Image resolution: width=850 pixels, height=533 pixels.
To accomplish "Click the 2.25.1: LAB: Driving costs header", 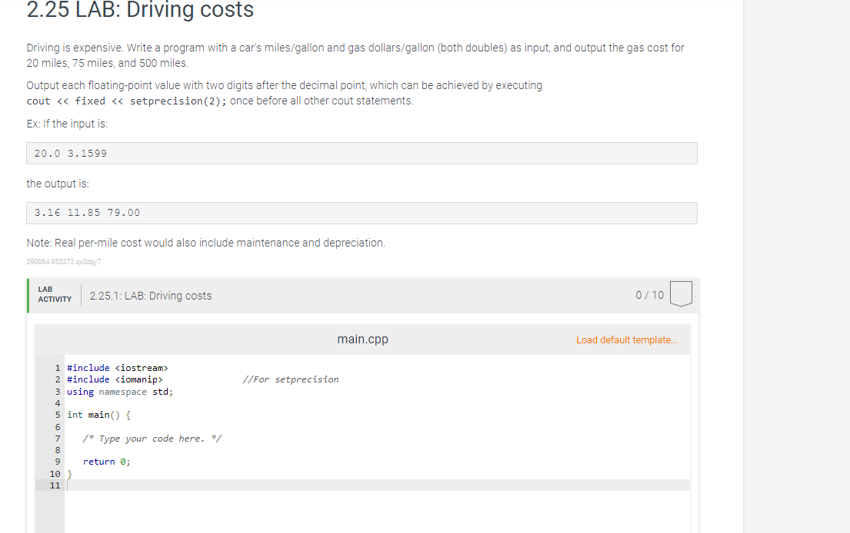I will 151,295.
